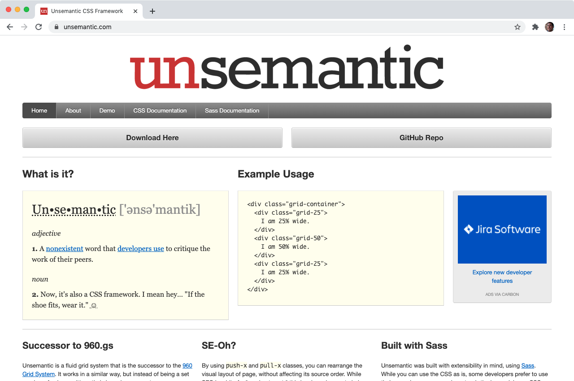The image size is (574, 381).
Task: Click the Download Here button
Action: click(152, 138)
